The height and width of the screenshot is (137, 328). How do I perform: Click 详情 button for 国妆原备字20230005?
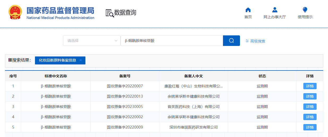310,107
